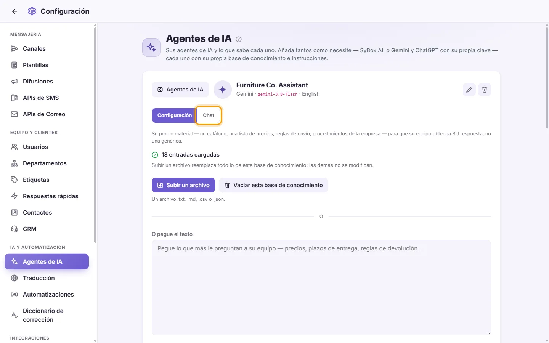The height and width of the screenshot is (343, 549).
Task: Click the Respuestas rápidas lightning icon
Action: click(x=14, y=196)
